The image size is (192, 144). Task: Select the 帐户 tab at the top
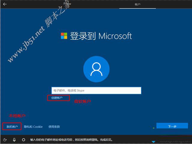point(137,4)
